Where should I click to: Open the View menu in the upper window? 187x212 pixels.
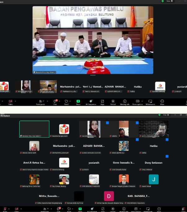[x=168, y=1]
